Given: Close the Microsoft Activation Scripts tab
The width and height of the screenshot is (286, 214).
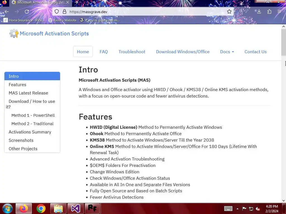Looking at the screenshot, I should point(68,2).
